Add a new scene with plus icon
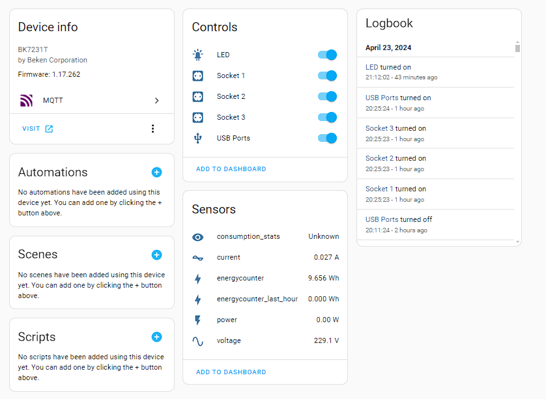Screen dimensions: 546x399 156,255
